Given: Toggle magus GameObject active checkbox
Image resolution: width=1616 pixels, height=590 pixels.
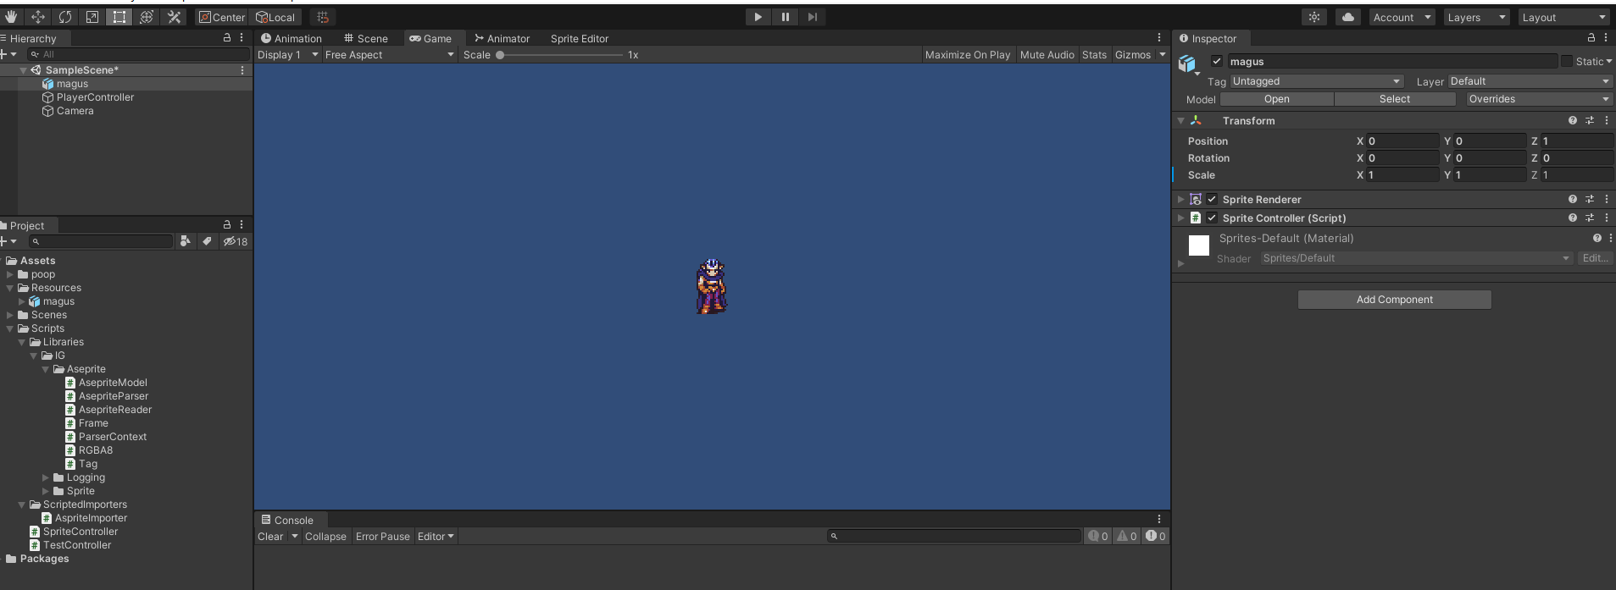Looking at the screenshot, I should [x=1217, y=61].
